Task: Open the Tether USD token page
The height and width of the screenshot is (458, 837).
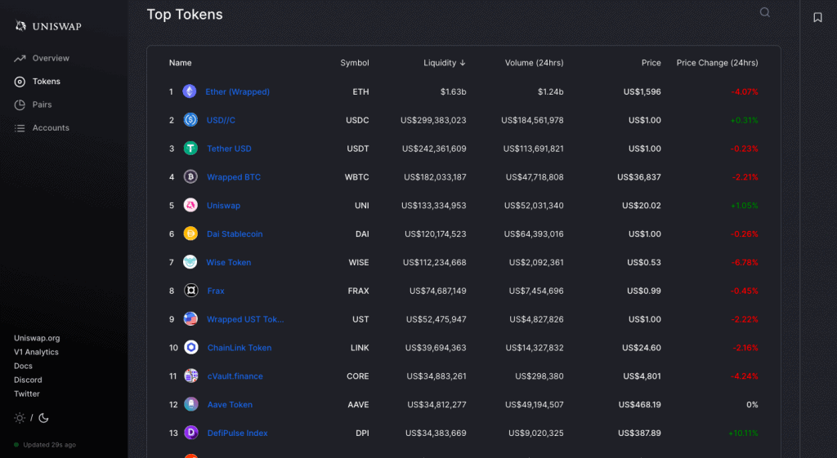Action: [x=229, y=149]
